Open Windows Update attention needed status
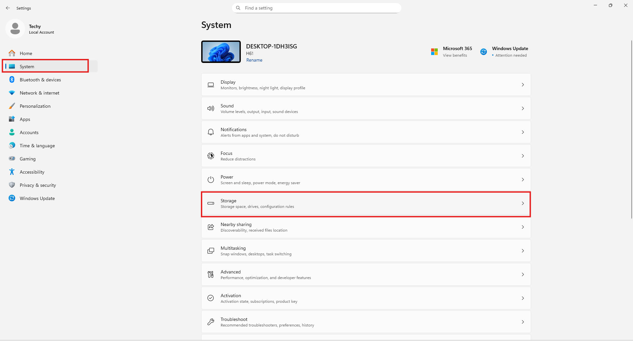This screenshot has height=341, width=633. [x=510, y=52]
